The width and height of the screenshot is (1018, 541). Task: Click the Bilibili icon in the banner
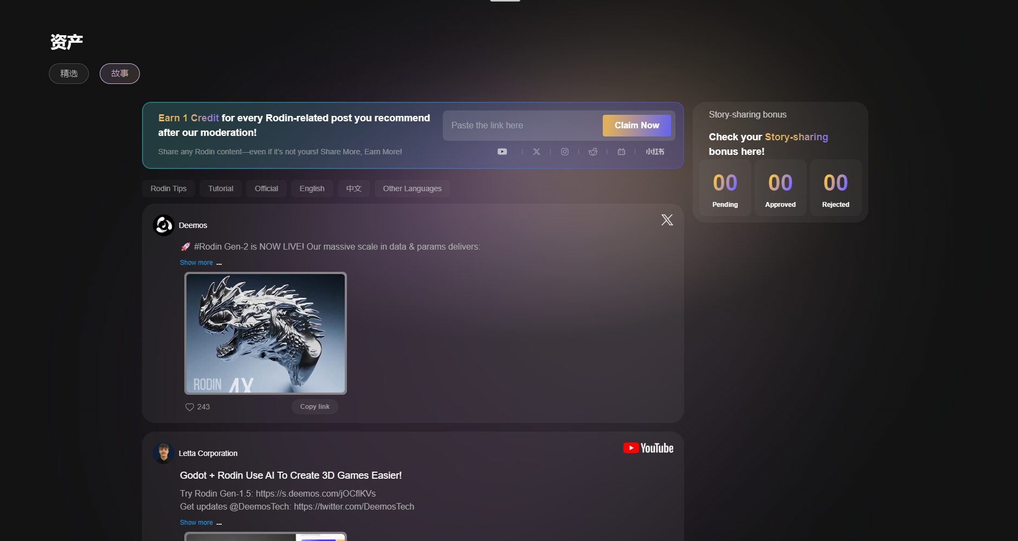[x=621, y=152]
